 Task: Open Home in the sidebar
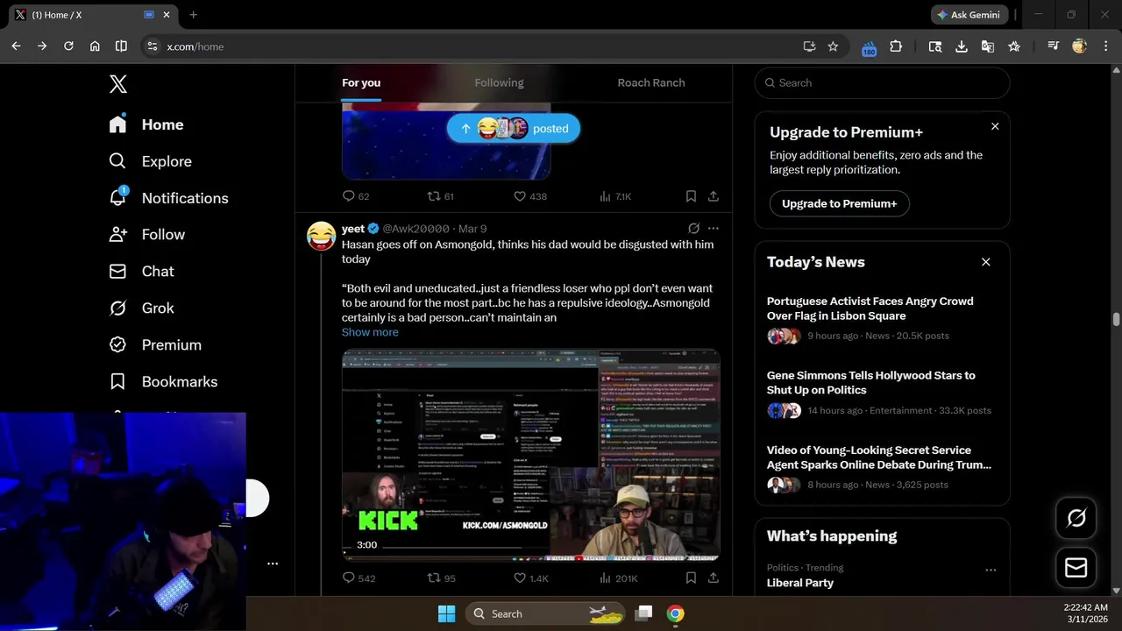[x=146, y=124]
